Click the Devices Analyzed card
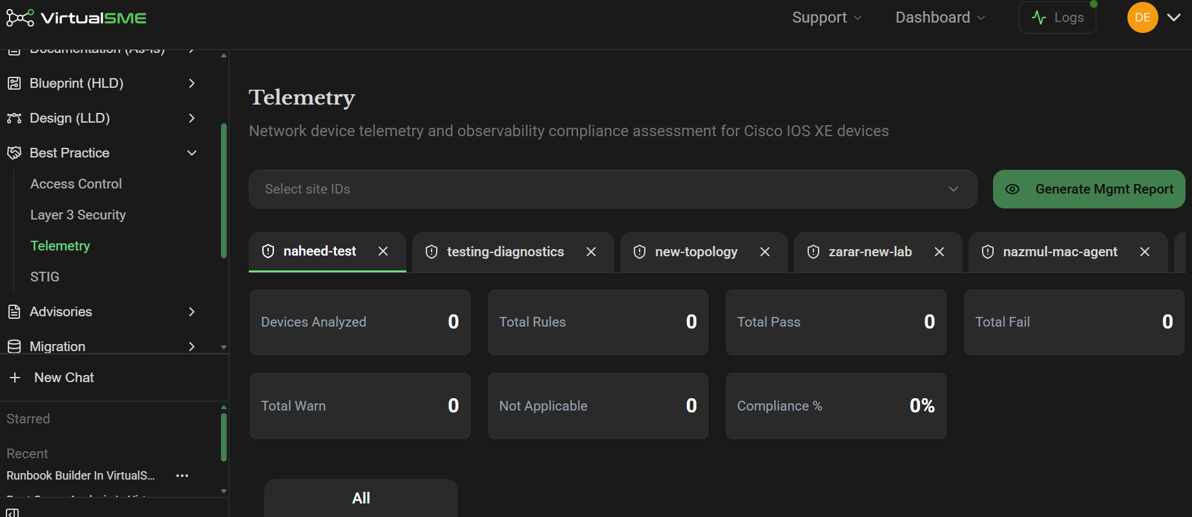This screenshot has width=1192, height=517. coord(360,322)
